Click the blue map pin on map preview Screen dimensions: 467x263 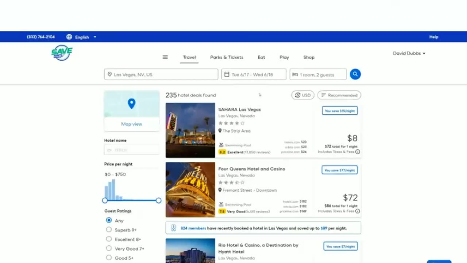point(132,104)
